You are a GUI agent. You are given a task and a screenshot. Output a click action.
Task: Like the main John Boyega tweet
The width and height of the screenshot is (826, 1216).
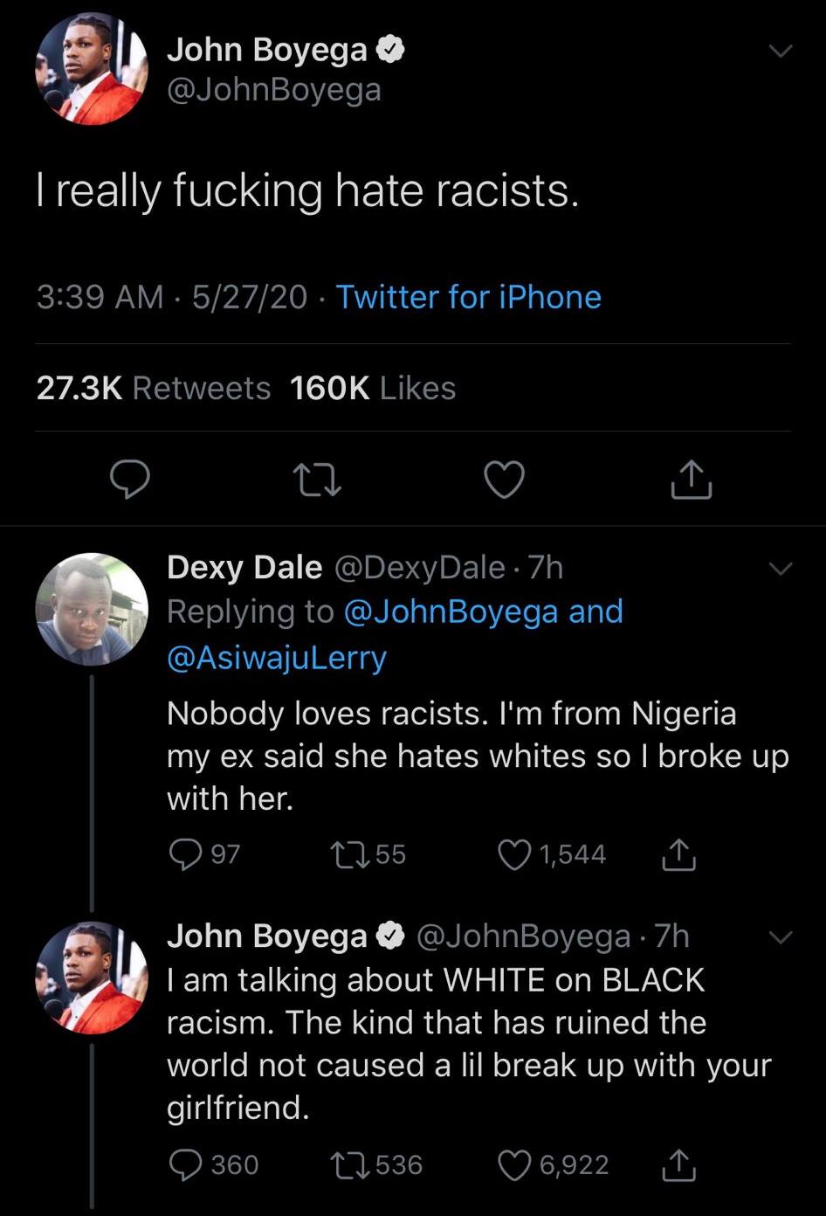click(x=505, y=480)
